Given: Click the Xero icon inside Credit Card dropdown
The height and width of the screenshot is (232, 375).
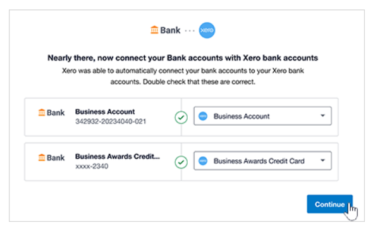Looking at the screenshot, I should (203, 161).
